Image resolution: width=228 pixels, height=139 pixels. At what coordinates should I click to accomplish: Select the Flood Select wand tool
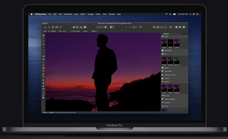pyautogui.click(x=43, y=50)
